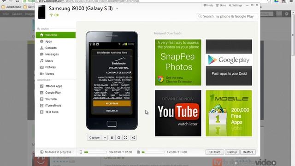This screenshot has height=166, width=295.
Task: Click the Chrome bookmark star icon
Action: tap(269, 1)
